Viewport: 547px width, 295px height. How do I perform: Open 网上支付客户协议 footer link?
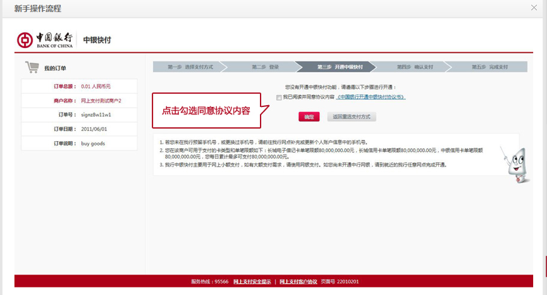[x=298, y=282]
